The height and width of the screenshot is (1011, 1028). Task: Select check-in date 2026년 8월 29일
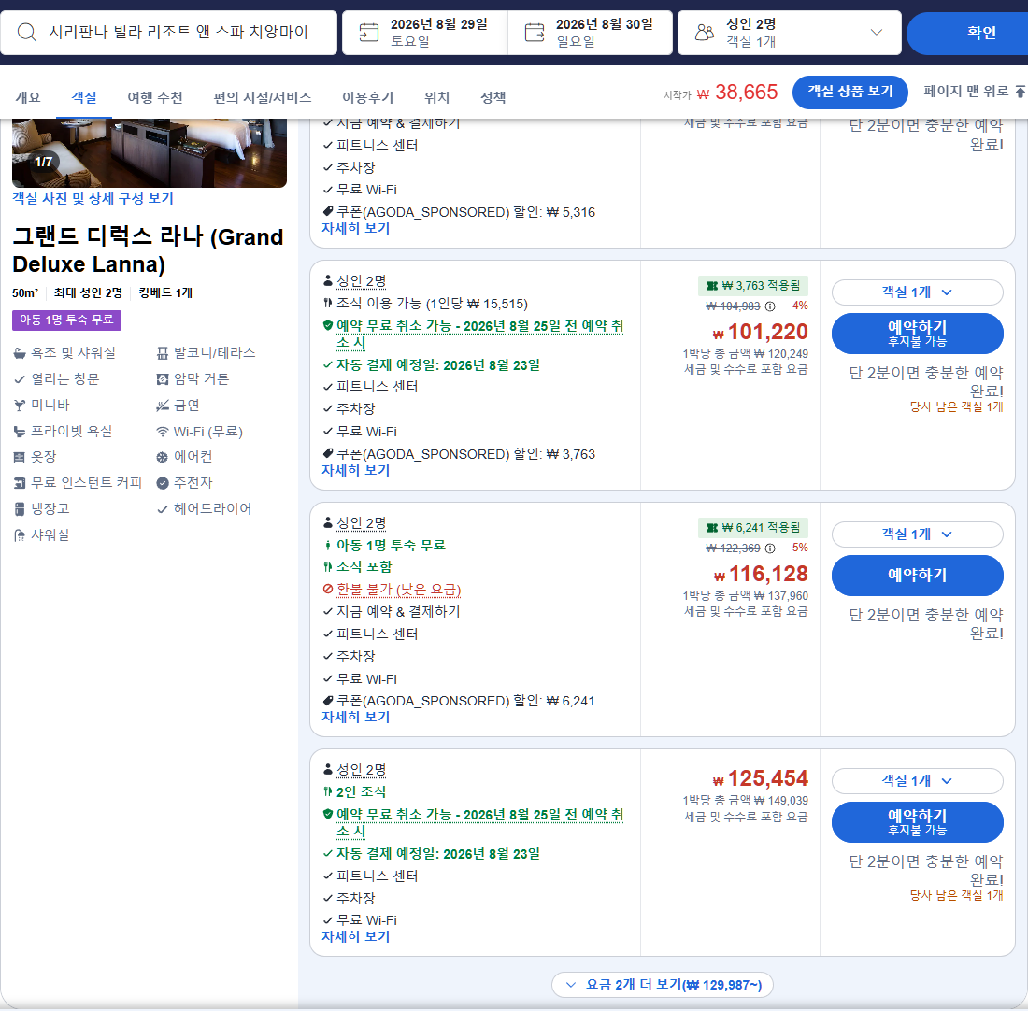(x=425, y=32)
